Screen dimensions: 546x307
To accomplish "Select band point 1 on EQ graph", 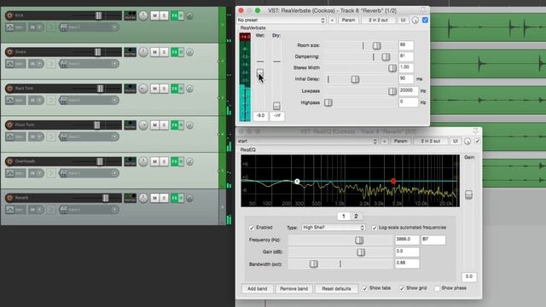I will pos(297,182).
